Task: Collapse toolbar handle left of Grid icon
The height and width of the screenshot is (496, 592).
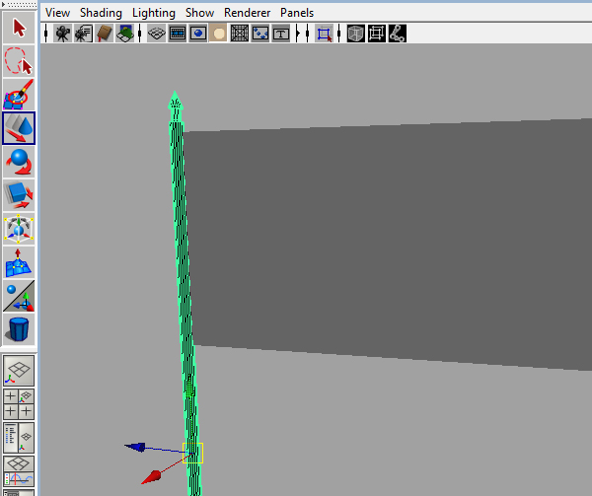Action: click(x=140, y=34)
